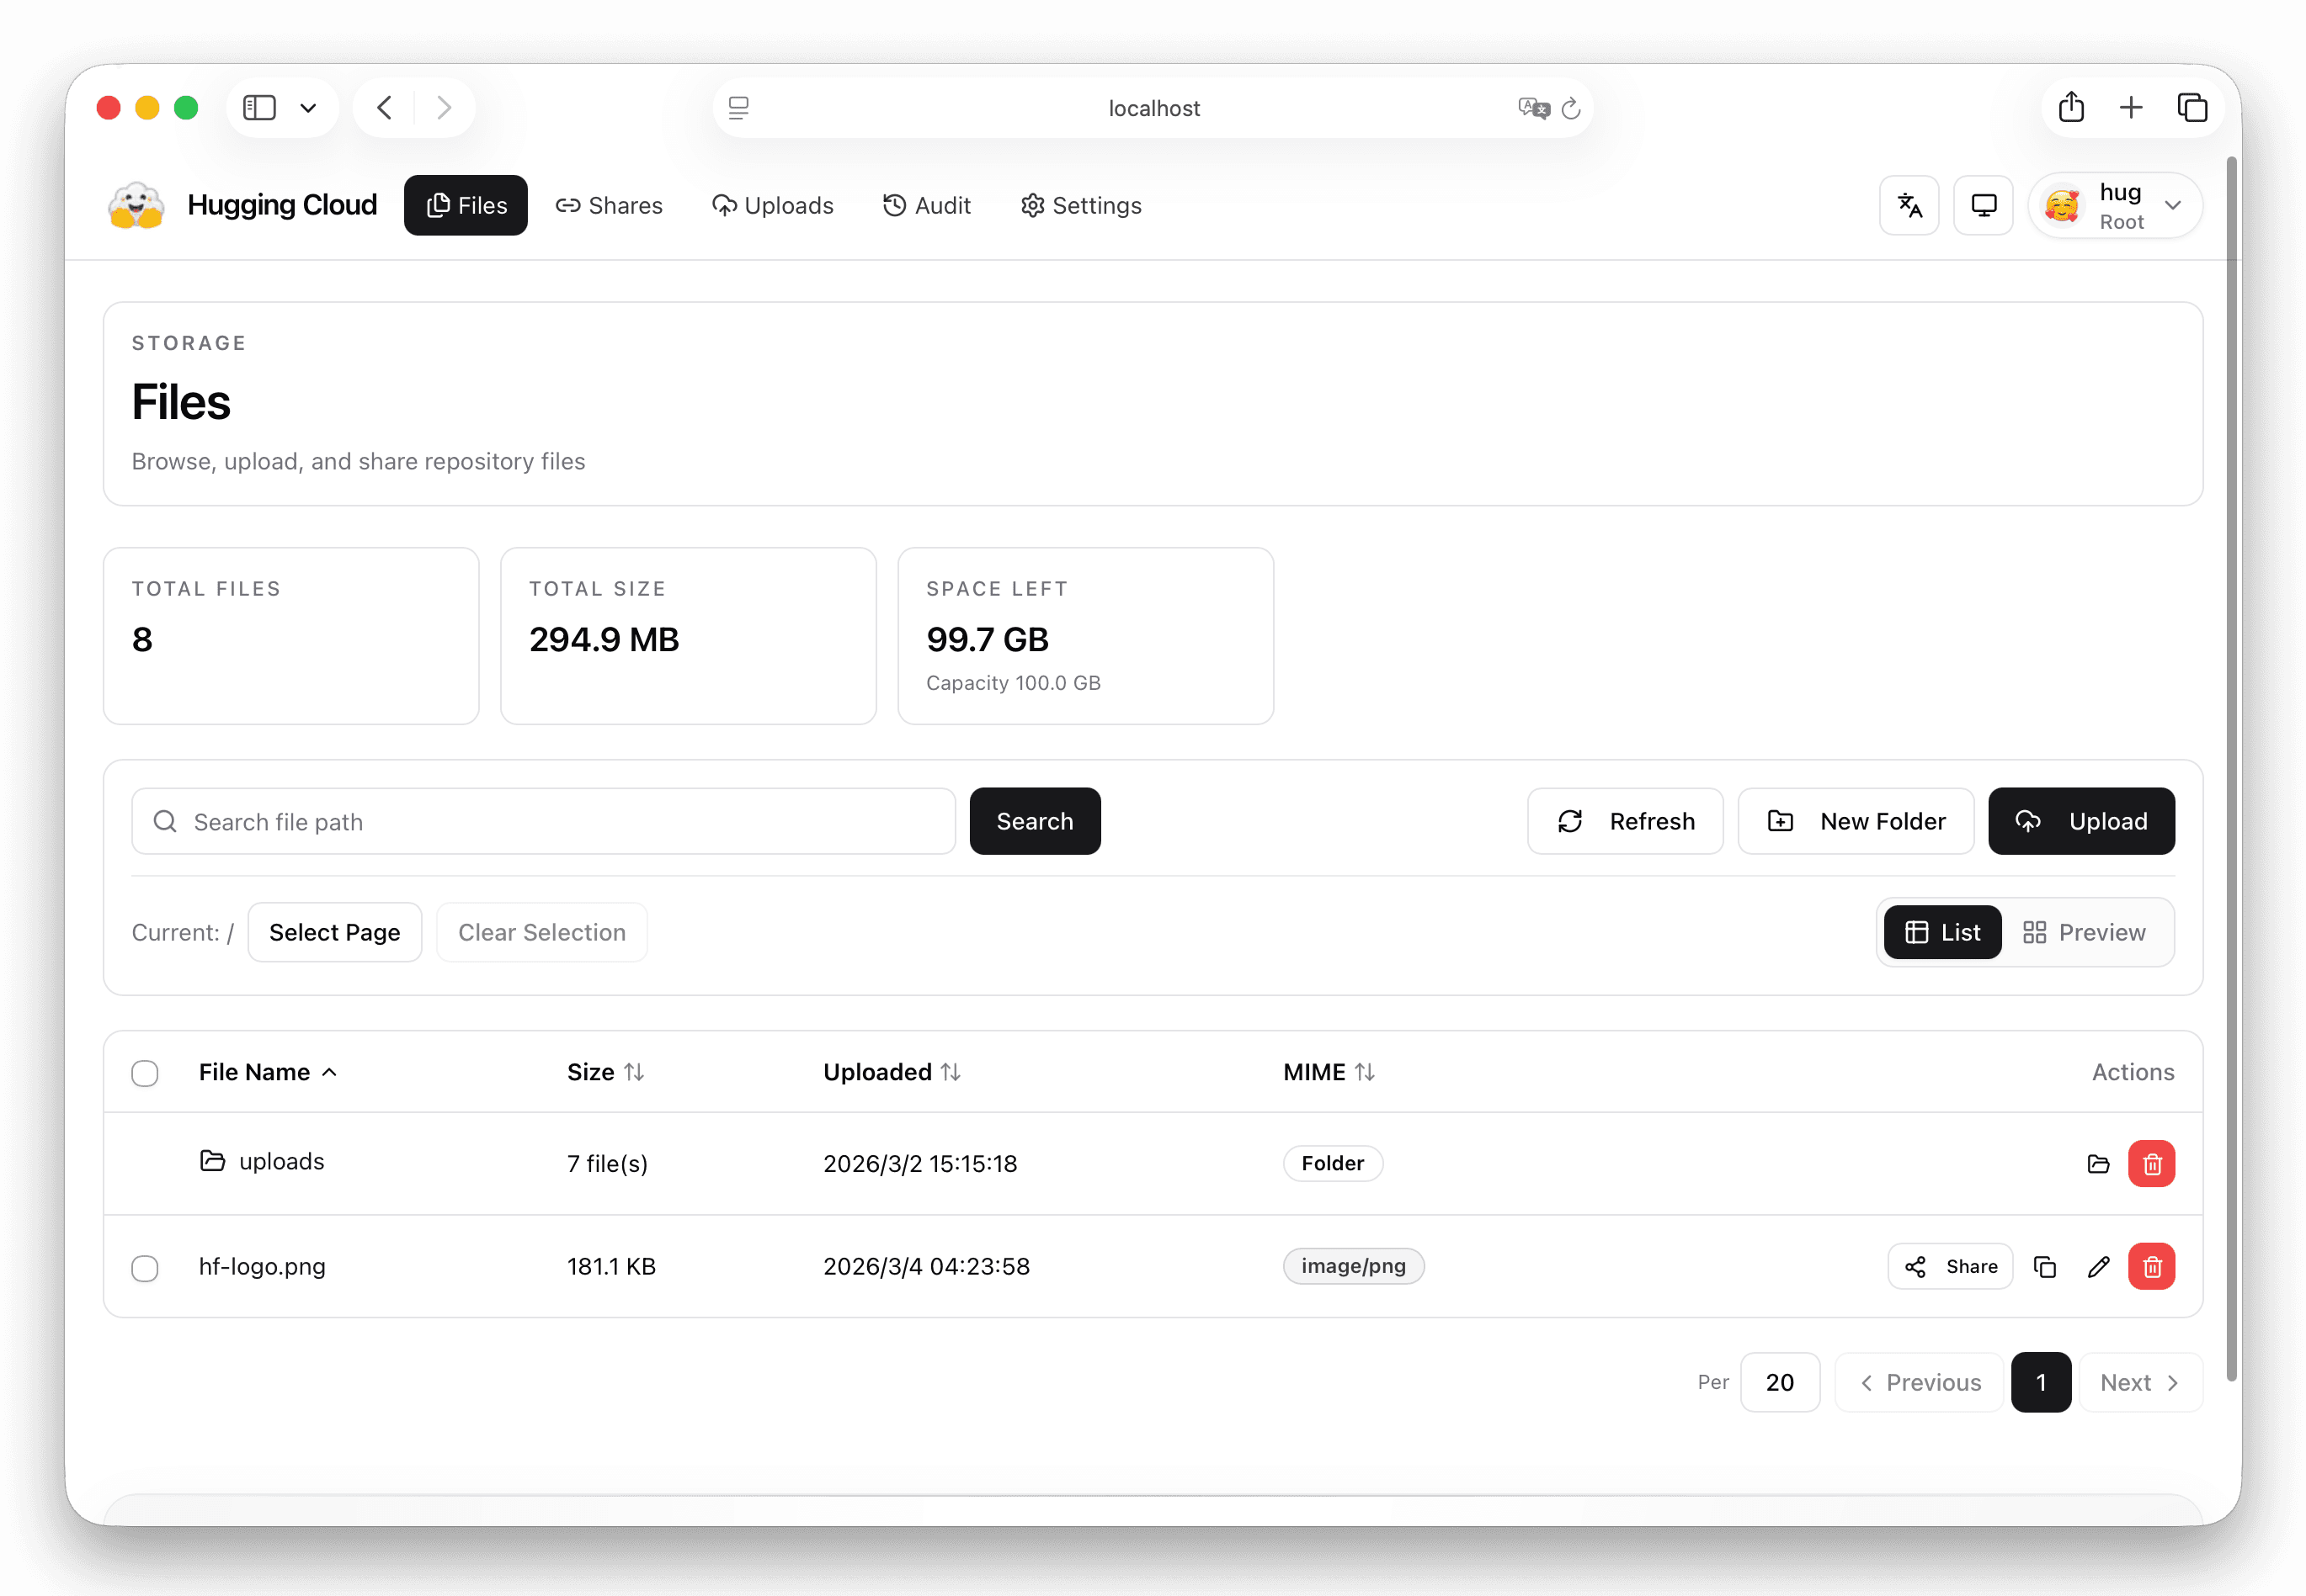The image size is (2306, 1596).
Task: Switch to the Shares tab
Action: tap(610, 205)
